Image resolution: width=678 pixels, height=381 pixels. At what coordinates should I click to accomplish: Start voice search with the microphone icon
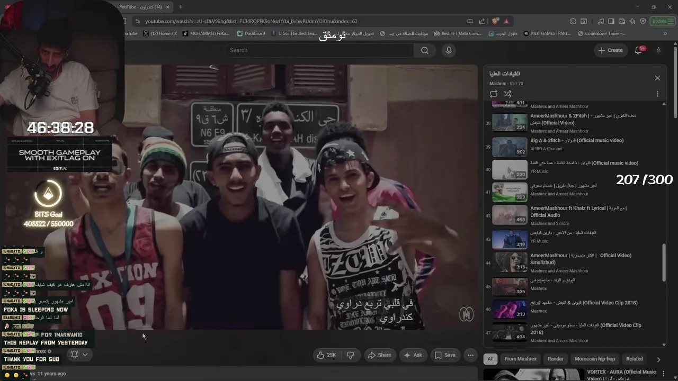pos(449,50)
